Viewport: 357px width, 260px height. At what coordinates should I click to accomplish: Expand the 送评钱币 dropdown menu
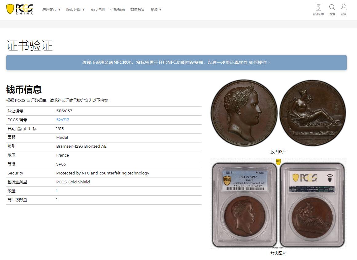[51, 9]
